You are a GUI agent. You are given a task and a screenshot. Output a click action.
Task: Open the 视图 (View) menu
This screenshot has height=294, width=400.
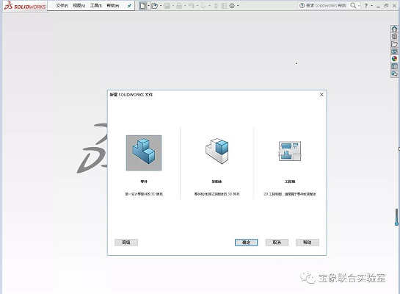[x=79, y=6]
